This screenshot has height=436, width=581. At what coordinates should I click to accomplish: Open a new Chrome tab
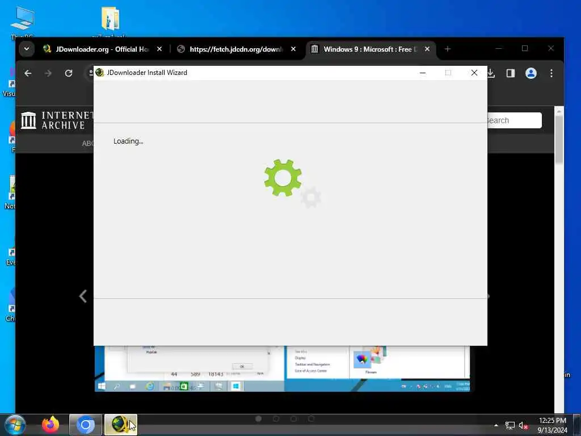click(447, 49)
